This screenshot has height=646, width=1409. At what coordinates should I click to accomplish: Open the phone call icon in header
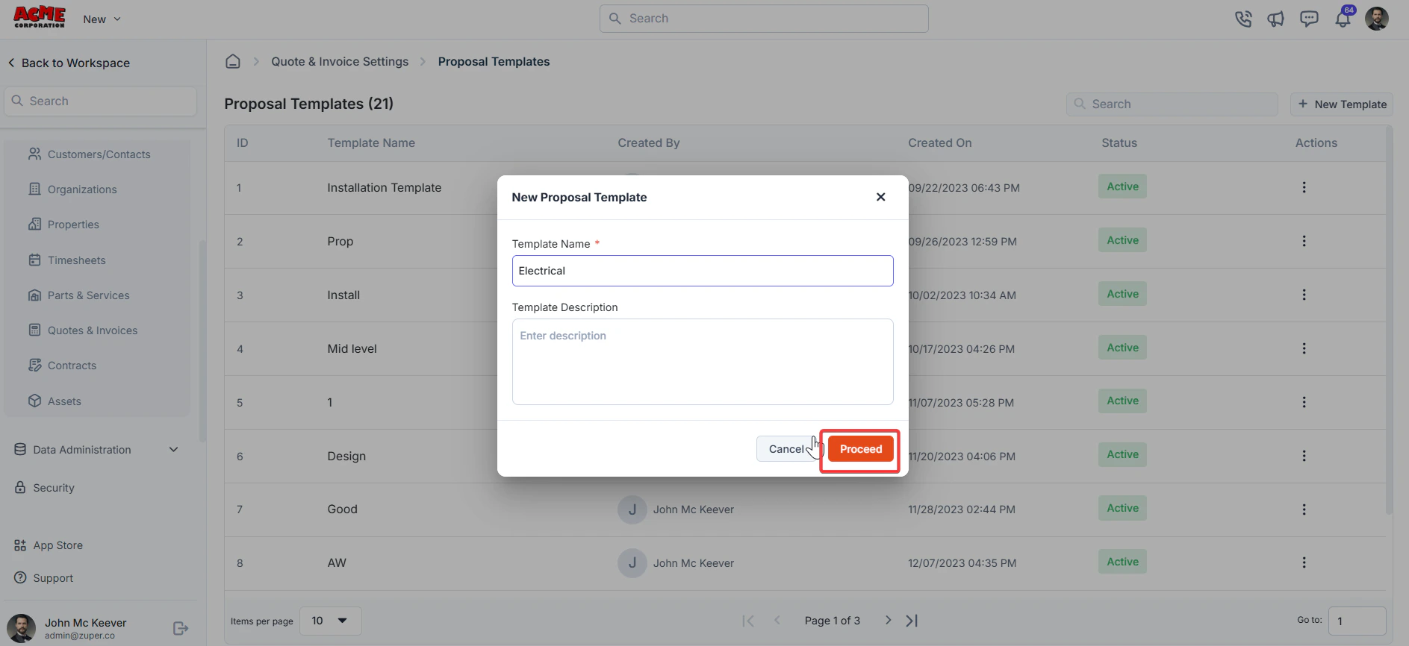click(x=1243, y=19)
